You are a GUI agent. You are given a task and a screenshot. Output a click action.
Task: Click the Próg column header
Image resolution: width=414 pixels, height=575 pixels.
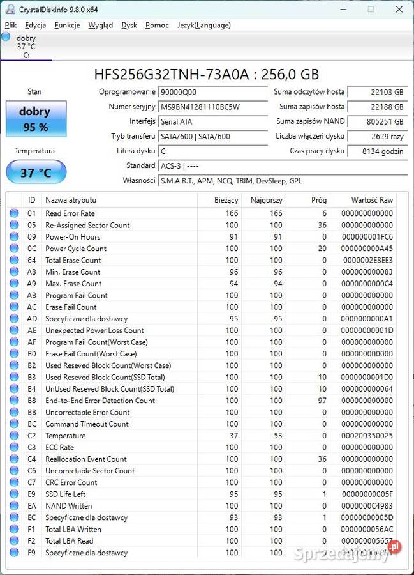click(308, 200)
